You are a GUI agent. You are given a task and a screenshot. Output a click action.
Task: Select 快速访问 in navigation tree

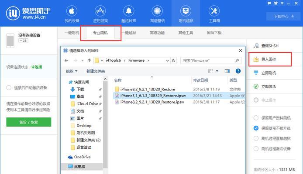click(79, 82)
